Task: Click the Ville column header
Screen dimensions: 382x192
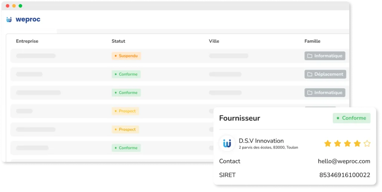Action: tap(214, 41)
